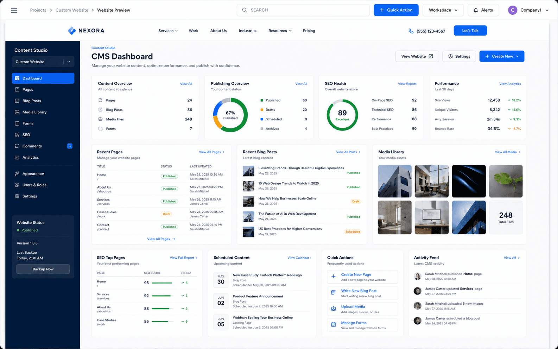Click the Settings button near Create New
Screen dimensions: 558x349
point(459,56)
